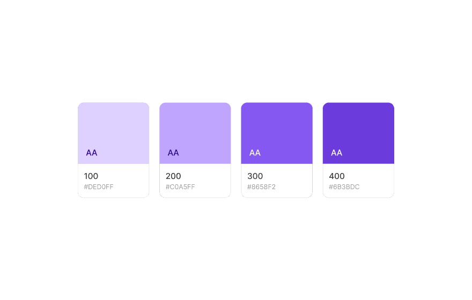Viewport: 472px width, 300px height.
Task: Click the #DED0FF hex code text
Action: pyautogui.click(x=99, y=187)
